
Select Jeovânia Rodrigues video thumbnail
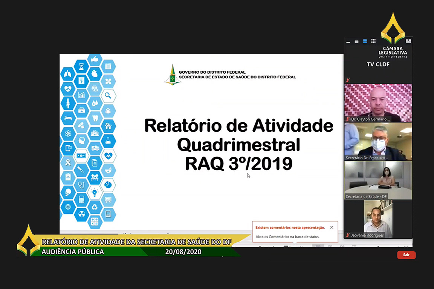point(378,219)
